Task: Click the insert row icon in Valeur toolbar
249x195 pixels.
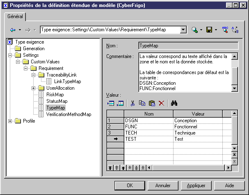Action: [x=111, y=103]
